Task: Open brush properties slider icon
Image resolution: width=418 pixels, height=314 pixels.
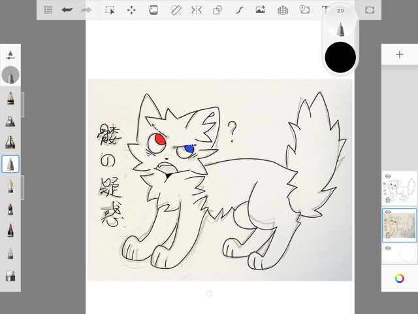Action: click(x=10, y=55)
